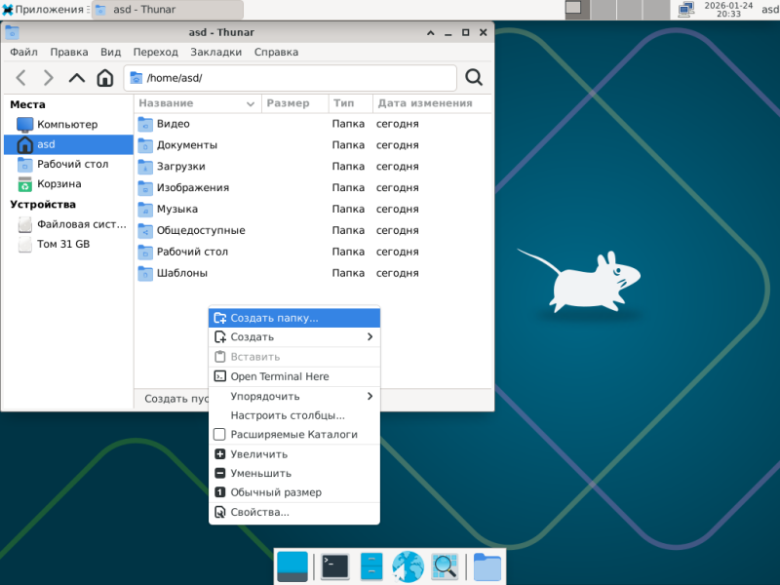Choose Уменьшить to zoom out
This screenshot has width=780, height=585.
294,473
